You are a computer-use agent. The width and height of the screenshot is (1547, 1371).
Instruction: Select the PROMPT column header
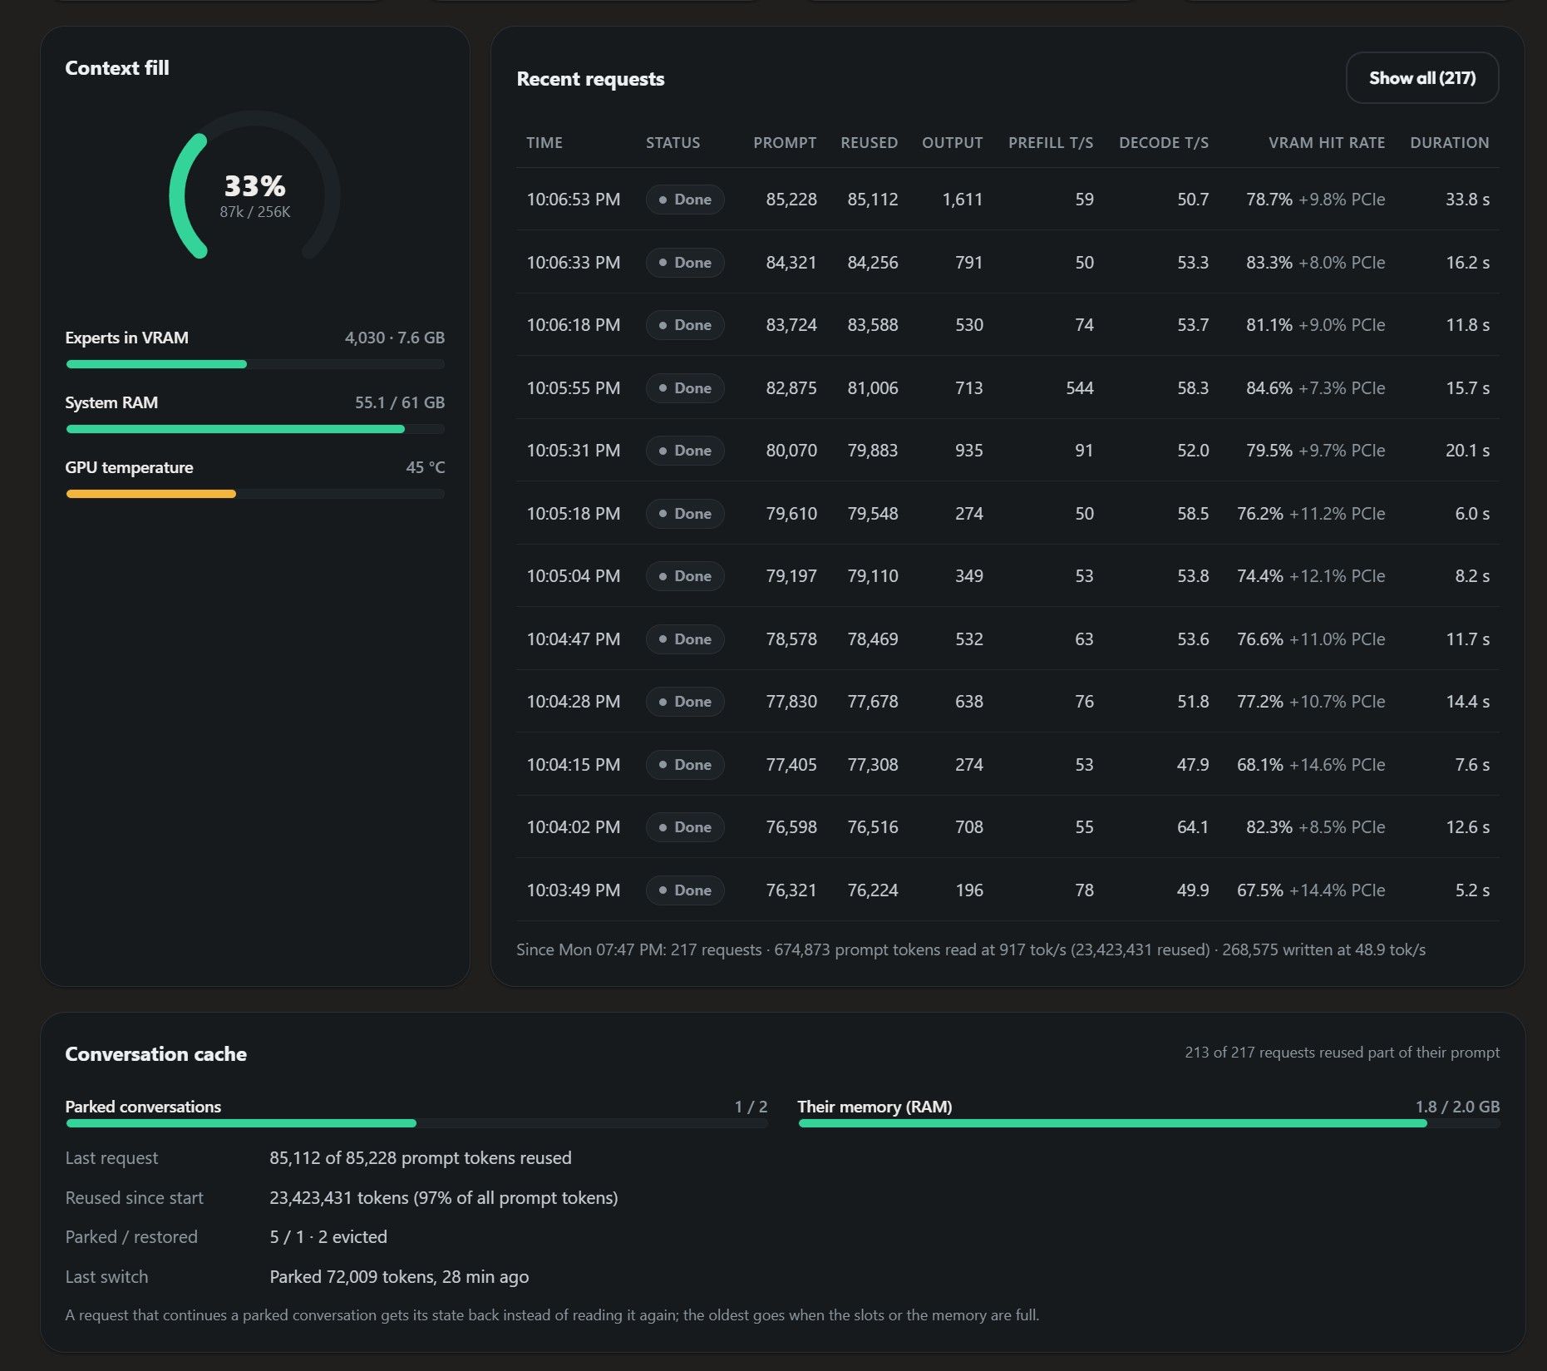pos(785,143)
